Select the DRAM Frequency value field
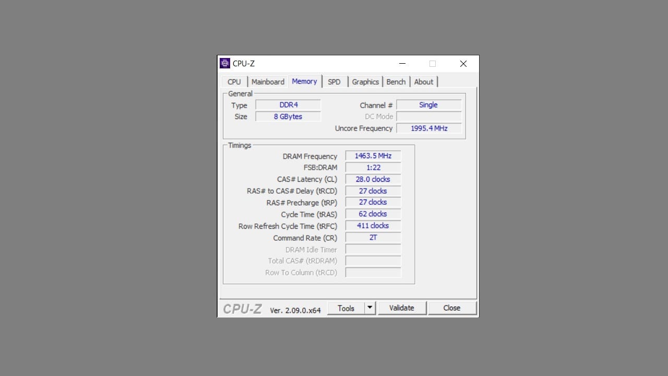 pyautogui.click(x=373, y=155)
